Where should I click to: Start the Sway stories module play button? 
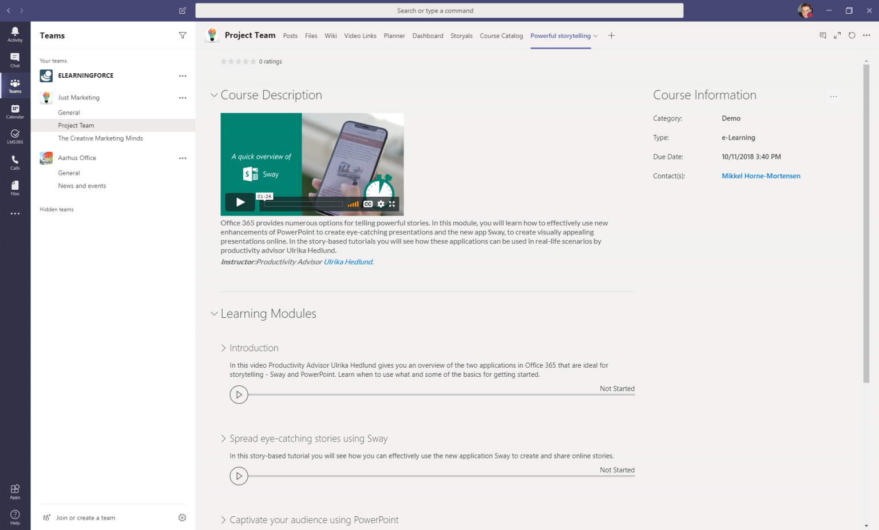pyautogui.click(x=239, y=476)
